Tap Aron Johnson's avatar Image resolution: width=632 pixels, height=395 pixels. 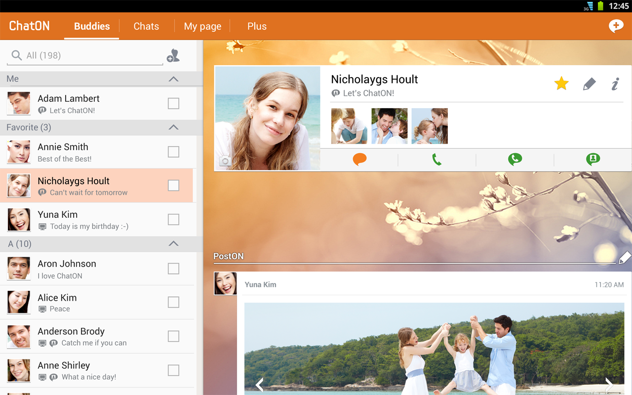[x=19, y=269]
